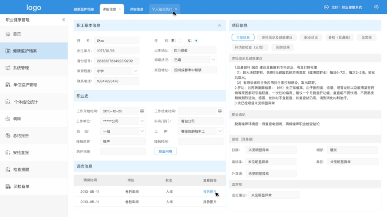The image size is (387, 217).
Task: Open the 工作单位 dropdown
Action: (142, 121)
